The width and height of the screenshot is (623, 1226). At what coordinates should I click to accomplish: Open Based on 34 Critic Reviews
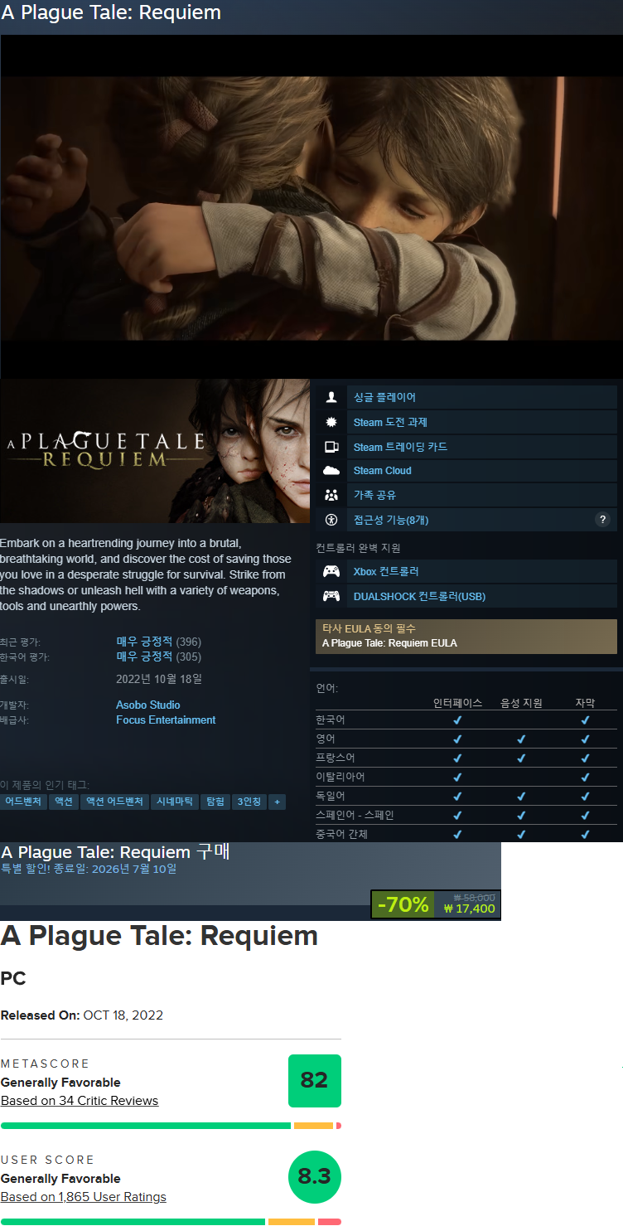point(80,1101)
